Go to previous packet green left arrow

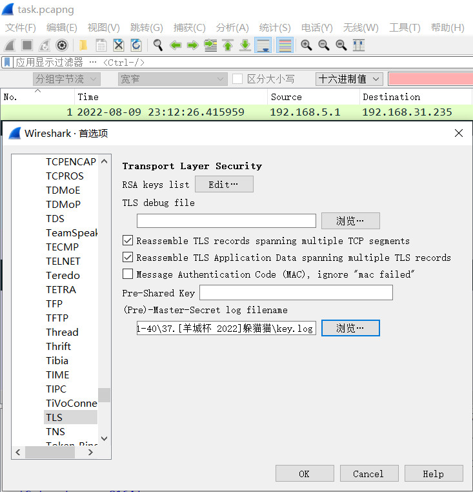(x=176, y=45)
